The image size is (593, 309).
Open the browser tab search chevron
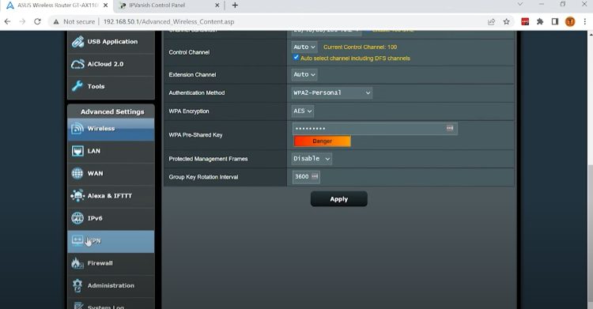coord(520,5)
